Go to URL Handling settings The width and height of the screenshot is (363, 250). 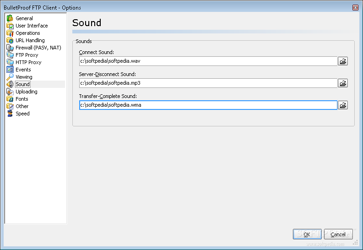click(x=30, y=40)
